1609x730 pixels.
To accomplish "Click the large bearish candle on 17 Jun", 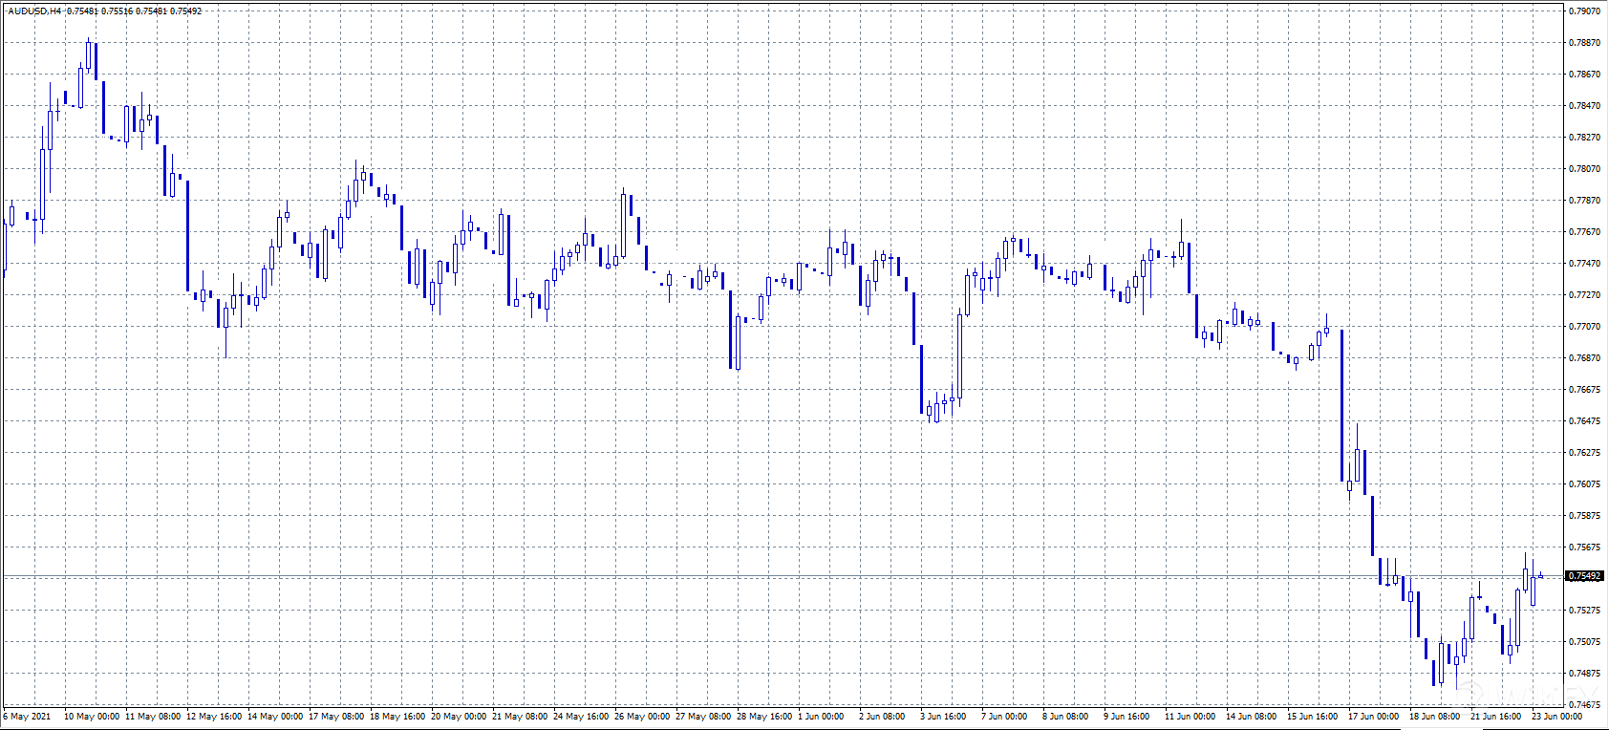I will 1342,406.
